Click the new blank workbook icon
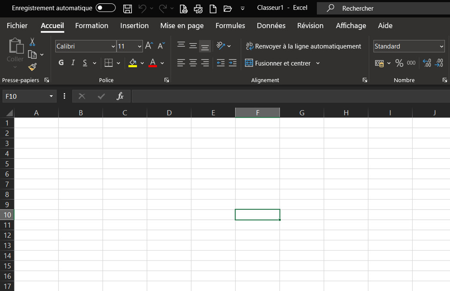The height and width of the screenshot is (291, 450). pos(213,9)
